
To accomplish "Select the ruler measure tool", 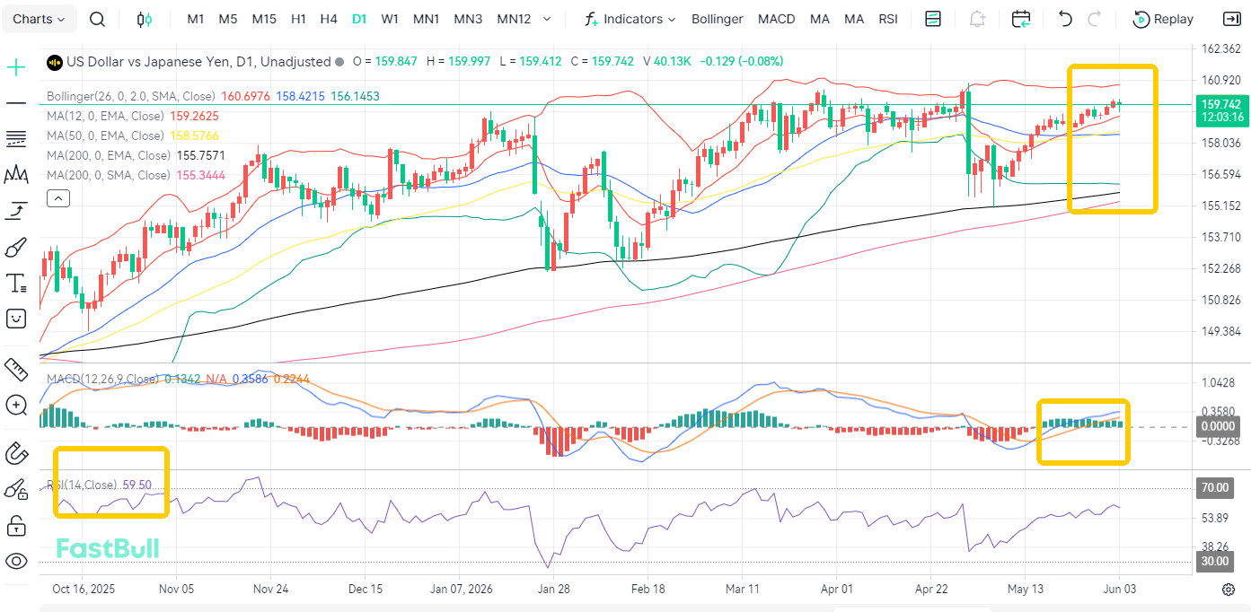I will point(16,368).
